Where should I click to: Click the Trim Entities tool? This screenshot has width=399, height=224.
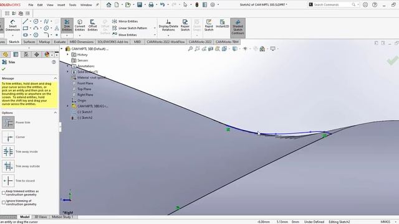pyautogui.click(x=67, y=25)
